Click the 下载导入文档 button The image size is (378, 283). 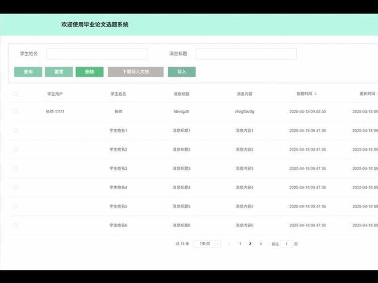pos(136,72)
